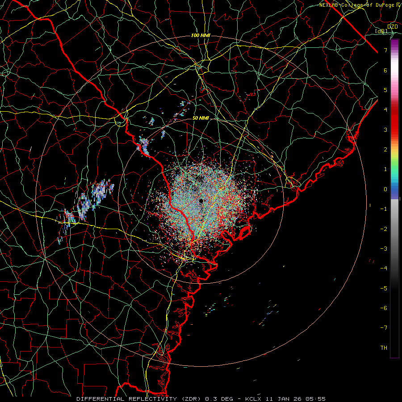402x402 pixels.
Task: Click the Differential Reflectivity caption at the bottom
Action: (x=201, y=399)
